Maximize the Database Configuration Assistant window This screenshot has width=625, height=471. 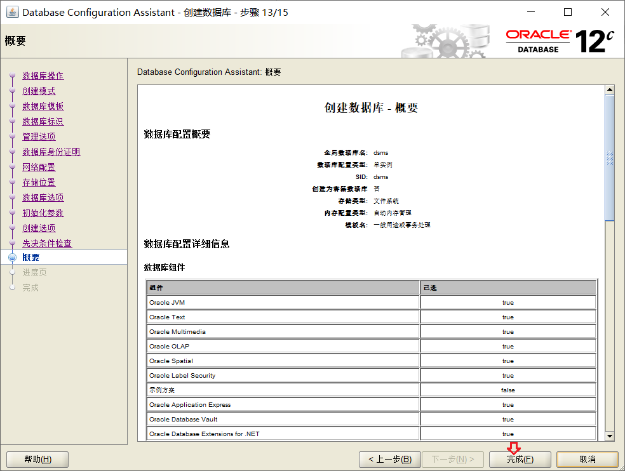click(568, 12)
